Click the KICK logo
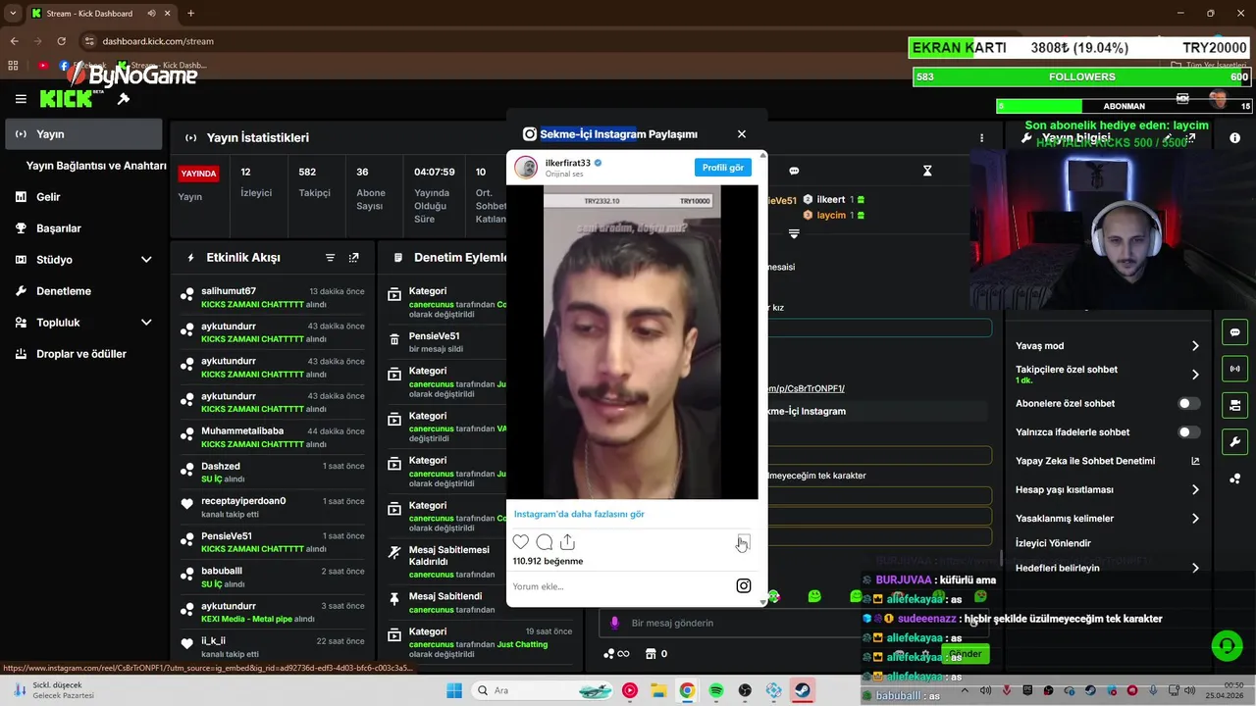The height and width of the screenshot is (706, 1256). [66, 99]
